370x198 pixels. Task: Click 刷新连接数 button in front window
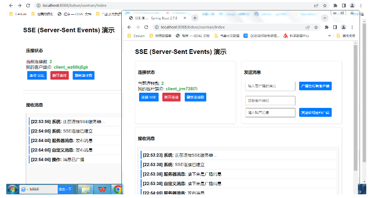tap(195, 97)
